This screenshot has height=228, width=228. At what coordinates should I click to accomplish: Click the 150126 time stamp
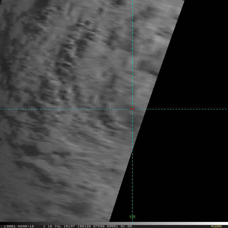pyautogui.click(x=83, y=226)
